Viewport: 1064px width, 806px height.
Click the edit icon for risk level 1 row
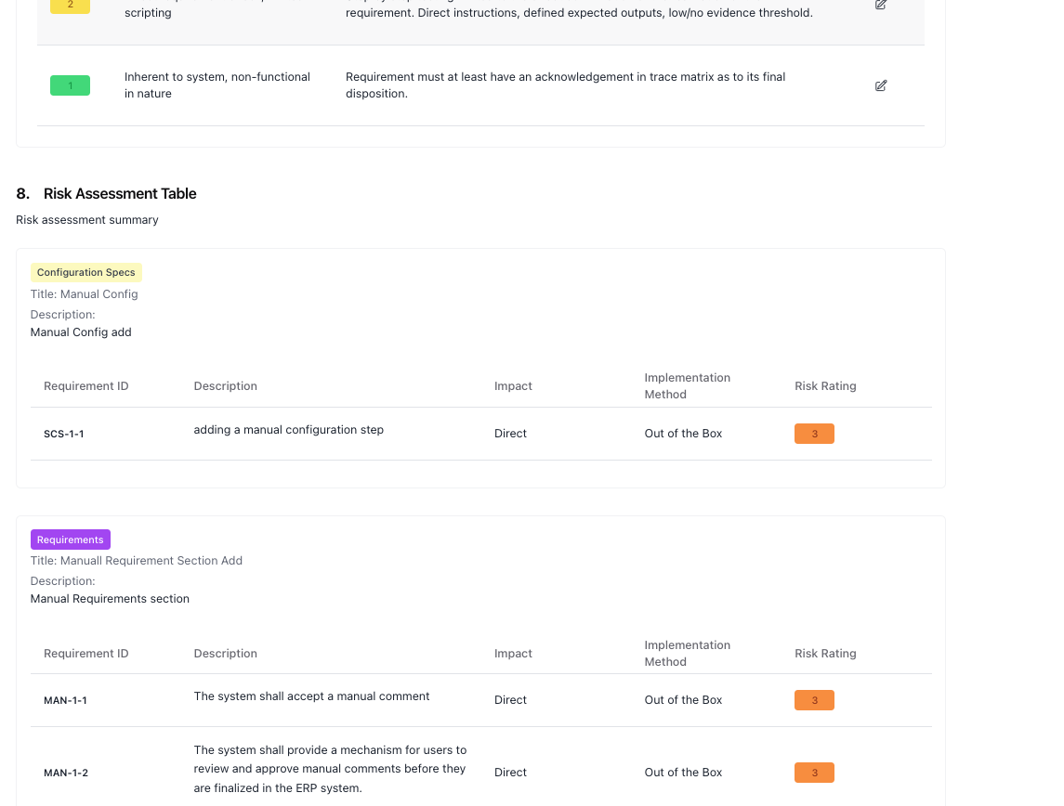tap(880, 85)
